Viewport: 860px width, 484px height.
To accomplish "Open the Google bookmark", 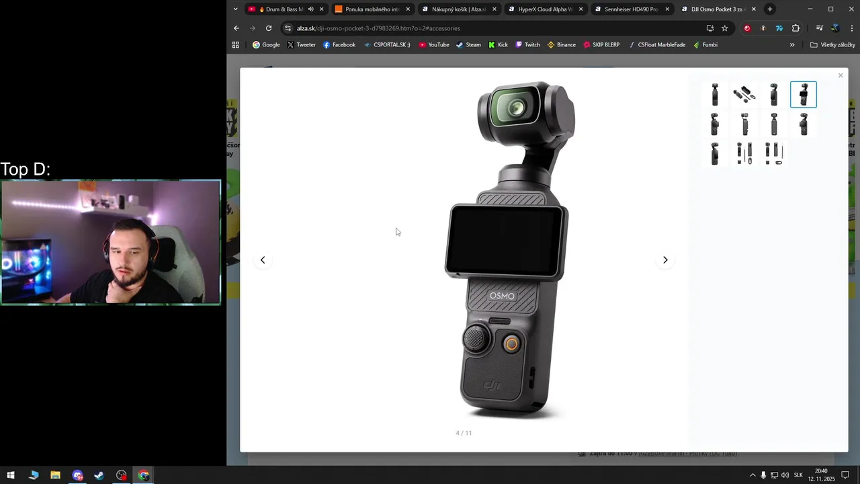I will pos(266,45).
